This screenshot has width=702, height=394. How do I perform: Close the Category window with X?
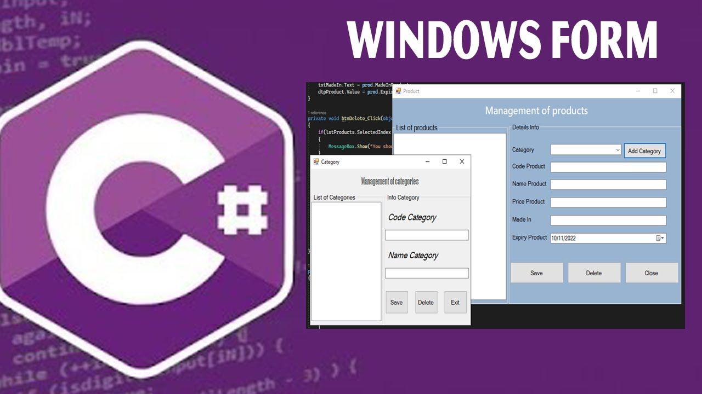(462, 161)
